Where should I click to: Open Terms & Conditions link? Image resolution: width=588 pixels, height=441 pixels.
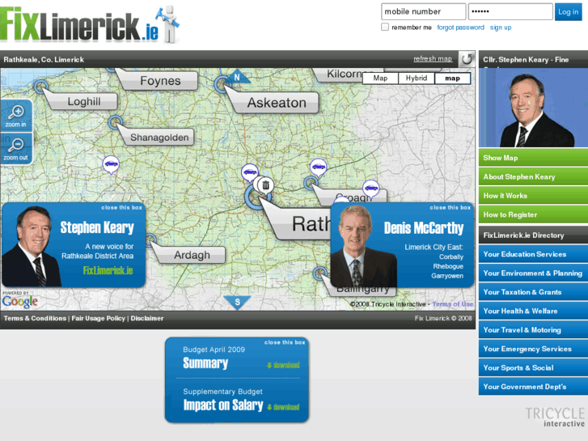tap(35, 318)
